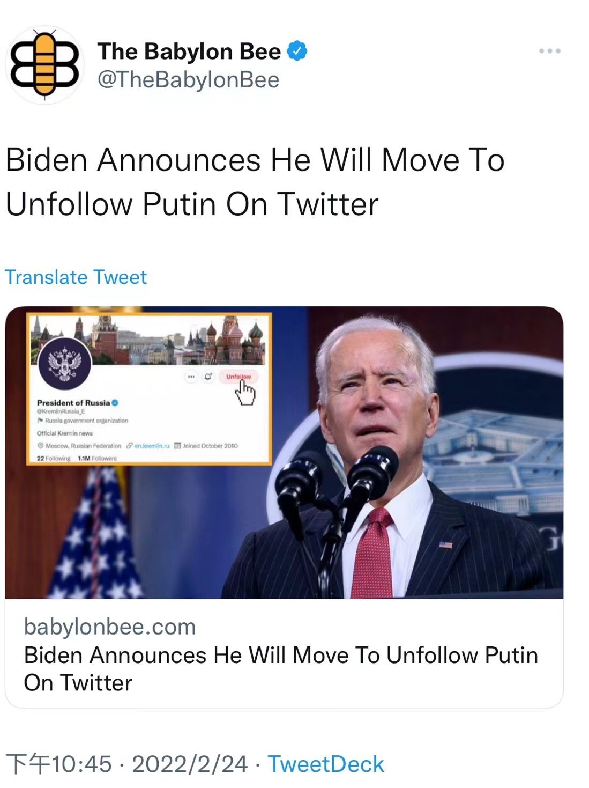Click the tweet date 2022/2/24

(x=190, y=764)
